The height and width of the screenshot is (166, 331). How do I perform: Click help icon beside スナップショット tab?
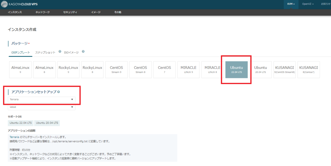[60, 51]
